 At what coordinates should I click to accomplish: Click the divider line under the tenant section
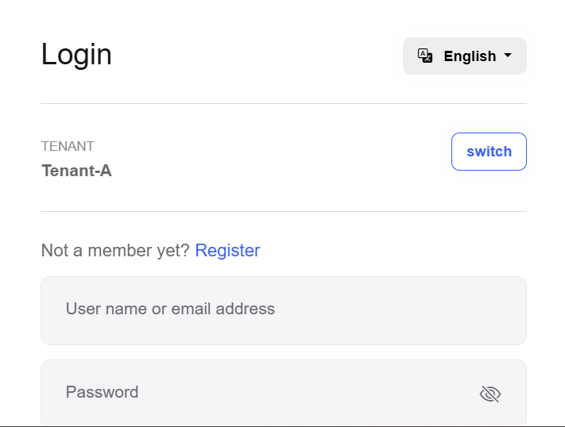point(283,211)
